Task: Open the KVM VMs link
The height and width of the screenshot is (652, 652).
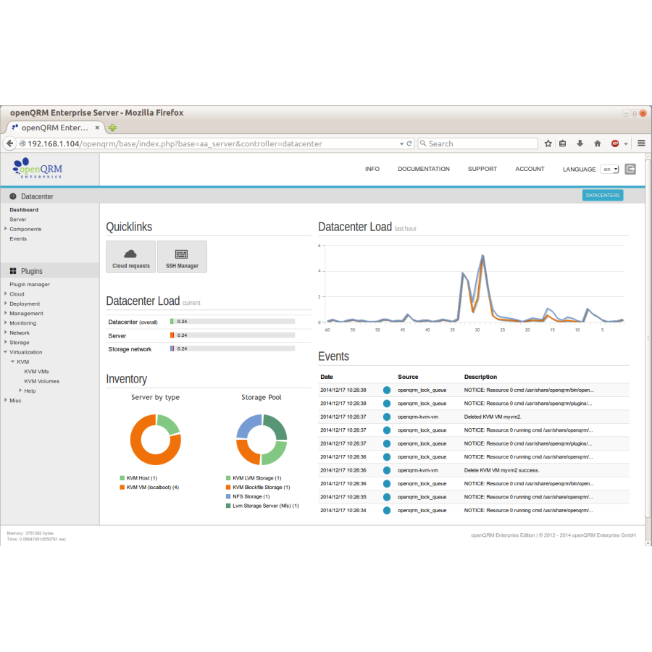Action: pyautogui.click(x=37, y=372)
